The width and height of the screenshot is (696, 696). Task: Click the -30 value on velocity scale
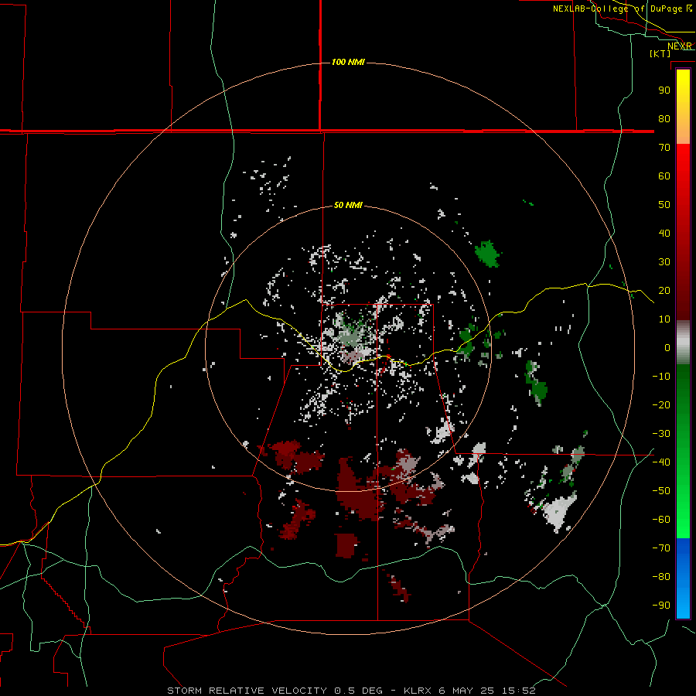[x=661, y=434]
